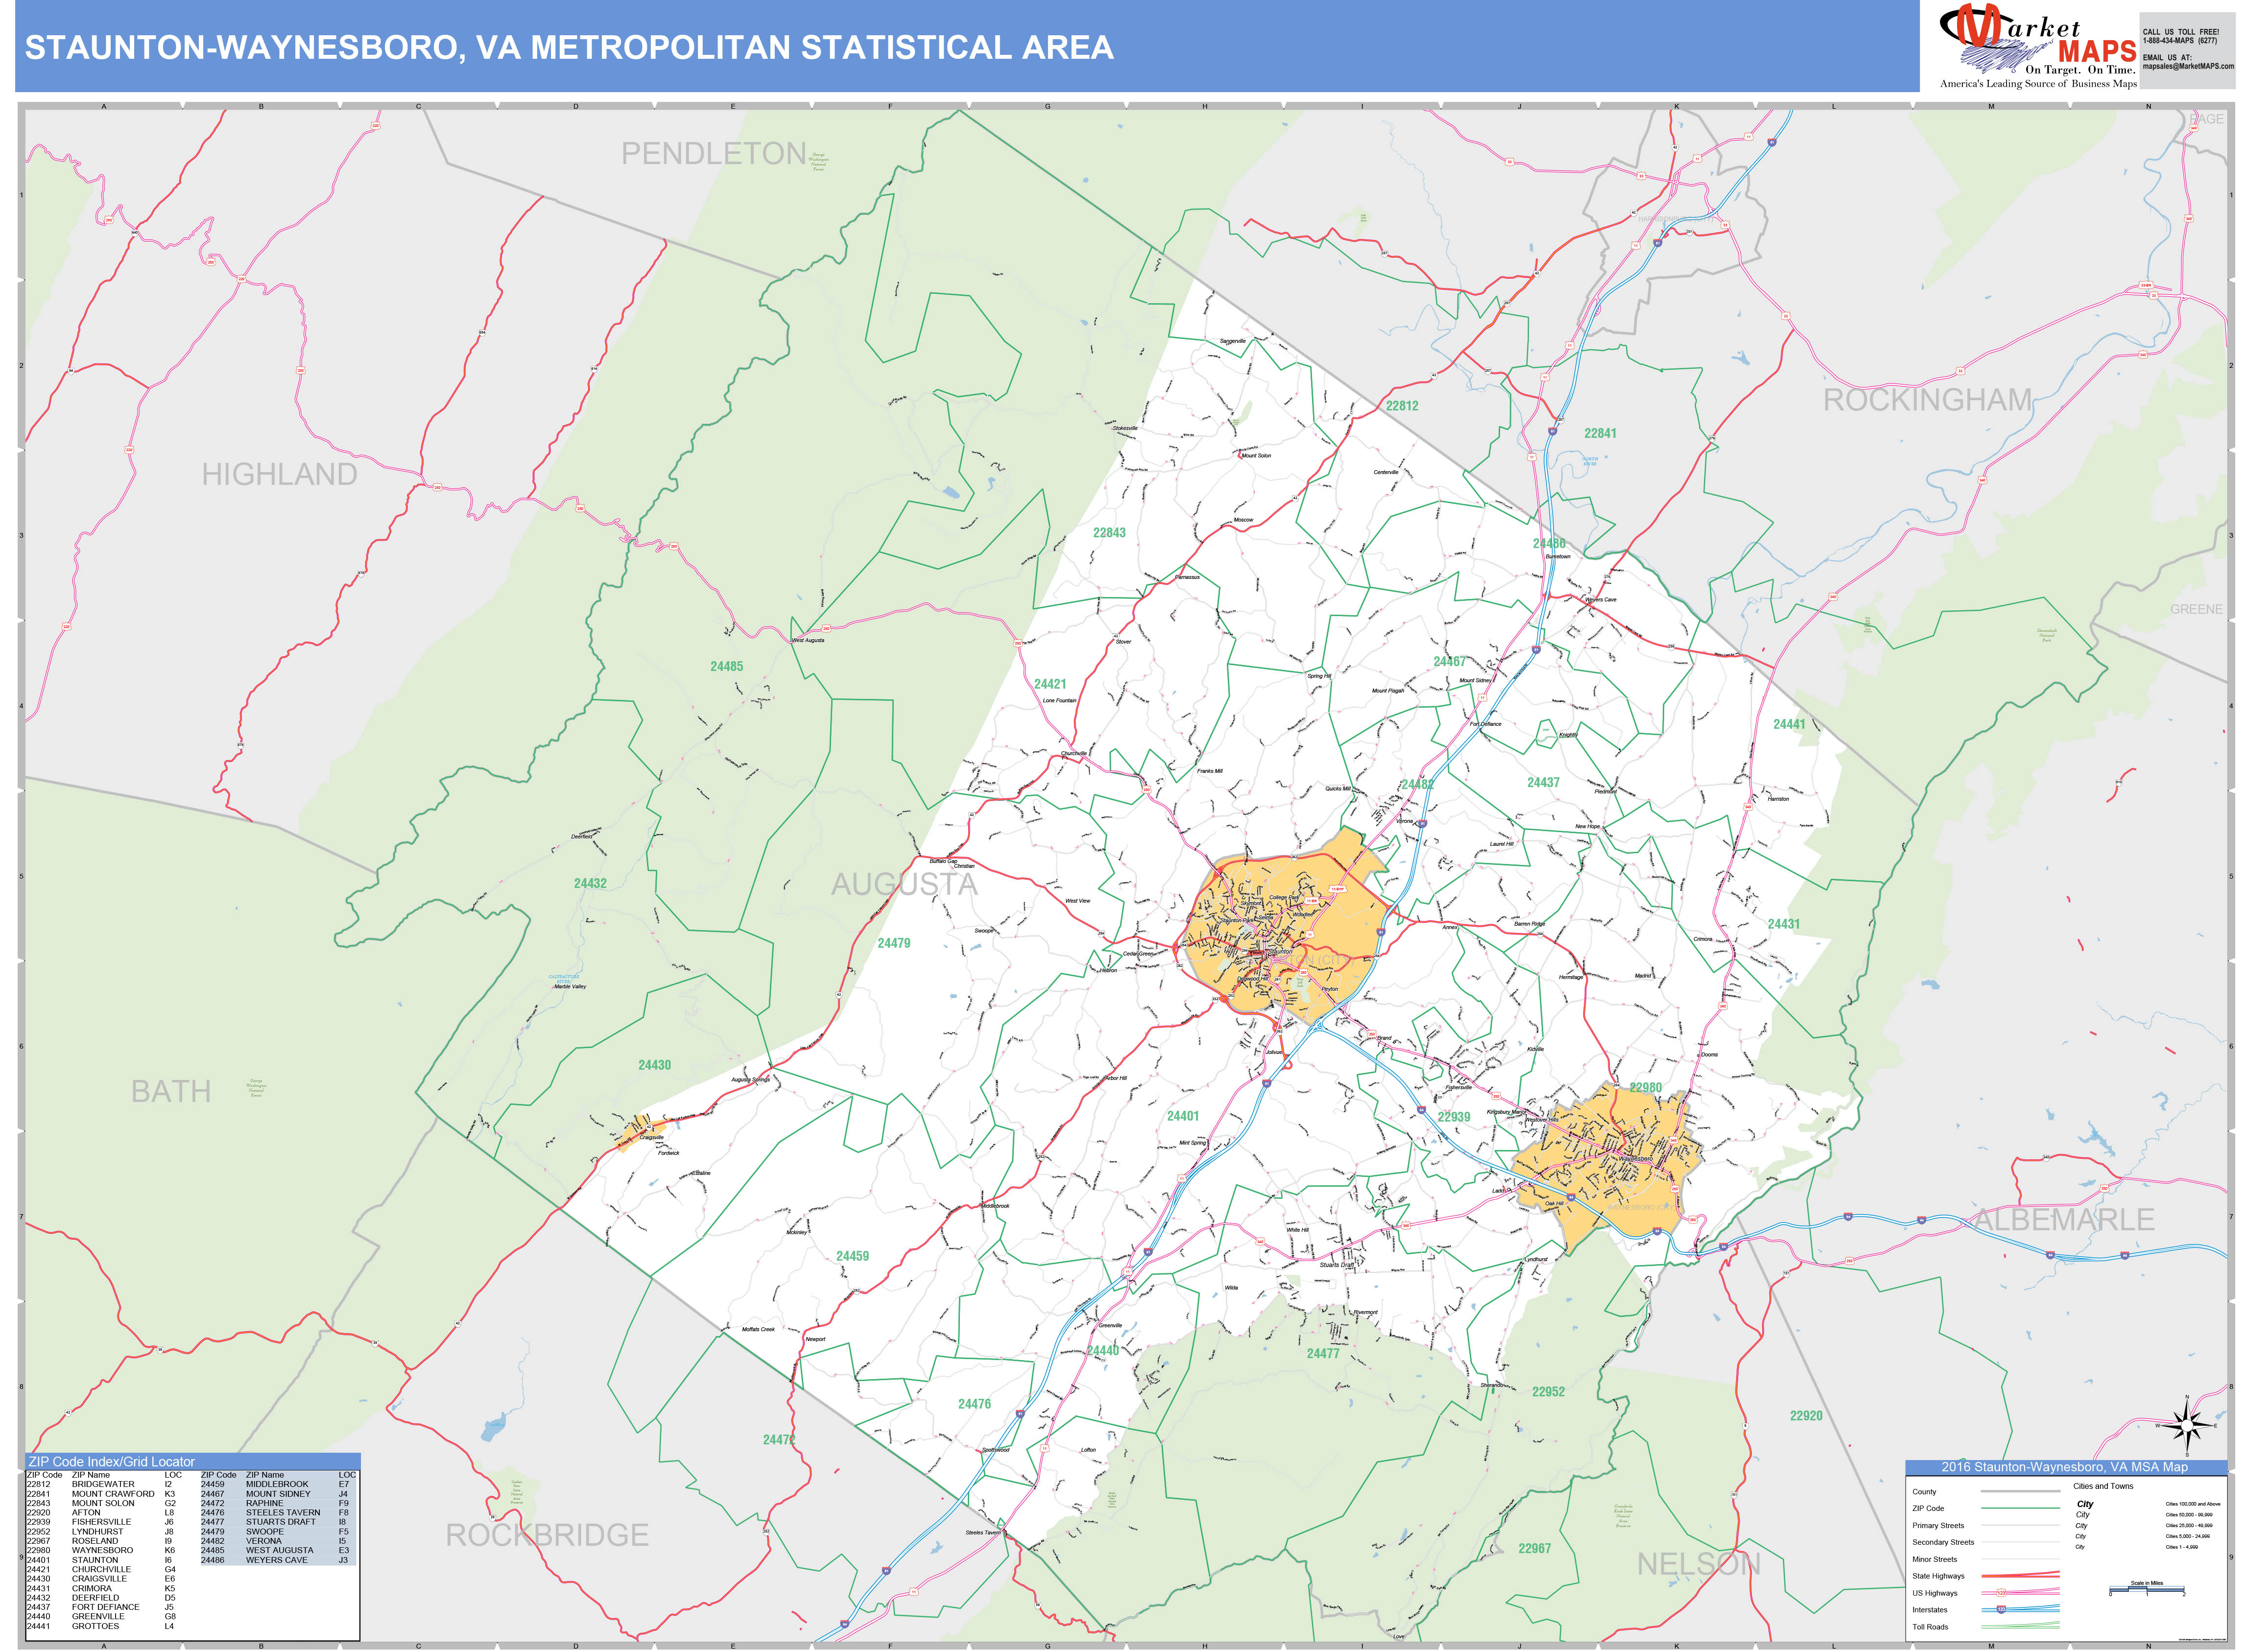Toggle the Minor Streets legend entry
Screen dimensions: 2246x1652
coord(2020,1560)
